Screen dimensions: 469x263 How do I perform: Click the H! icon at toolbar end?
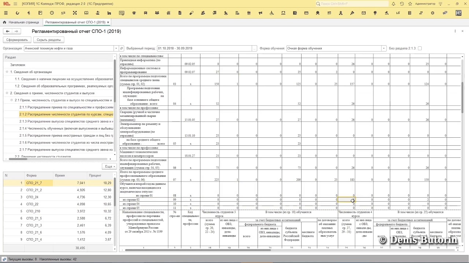click(x=458, y=13)
